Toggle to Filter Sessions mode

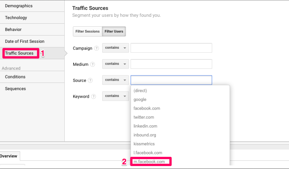pos(87,32)
